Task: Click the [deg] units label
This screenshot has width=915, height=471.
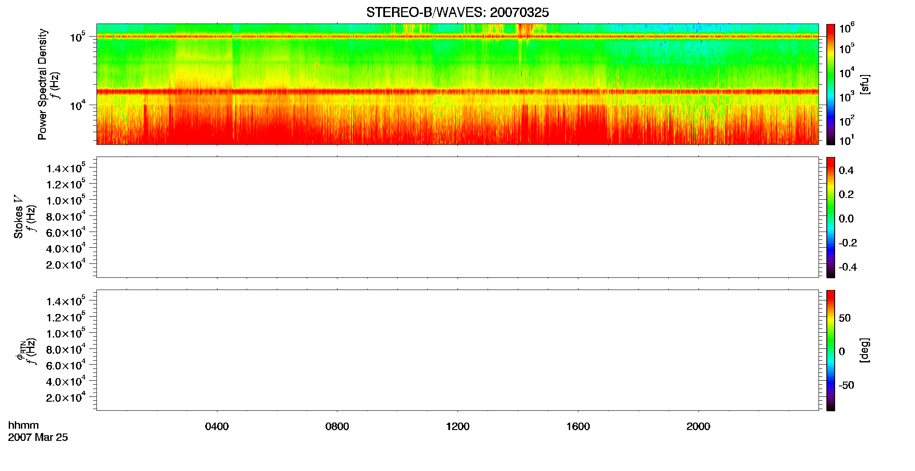Action: (864, 350)
